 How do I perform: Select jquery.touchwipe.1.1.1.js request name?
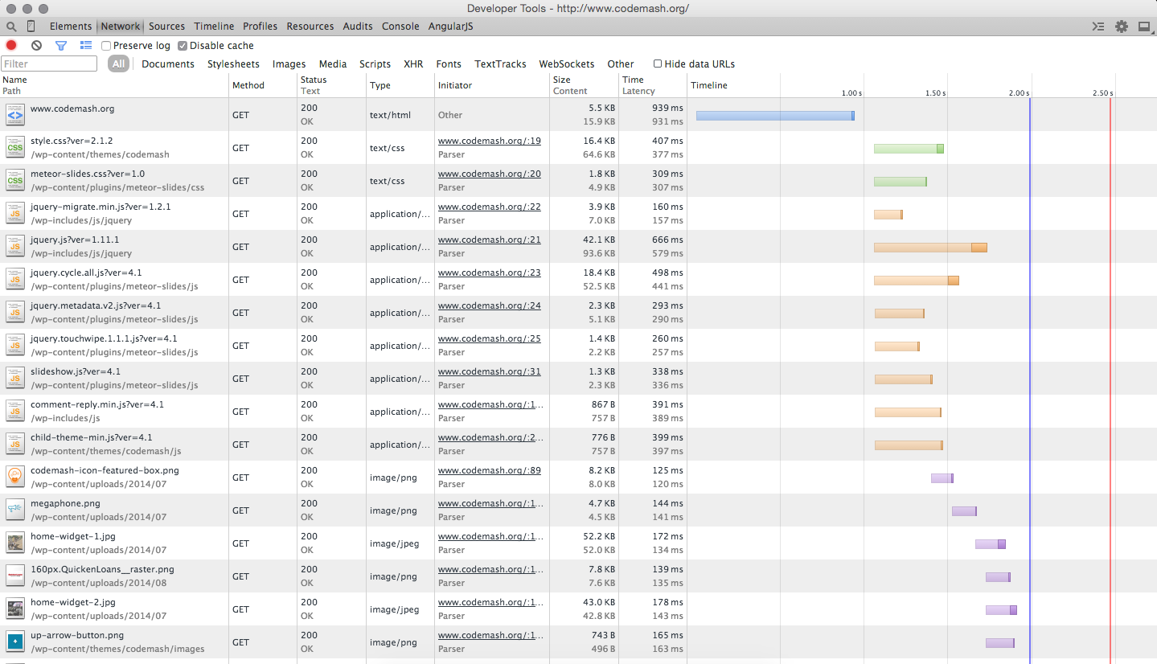(104, 338)
